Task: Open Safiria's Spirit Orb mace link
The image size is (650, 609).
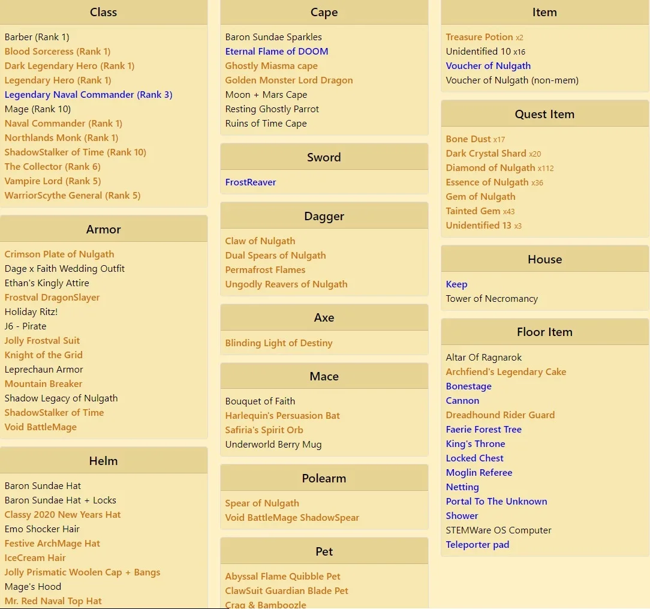Action: [264, 430]
